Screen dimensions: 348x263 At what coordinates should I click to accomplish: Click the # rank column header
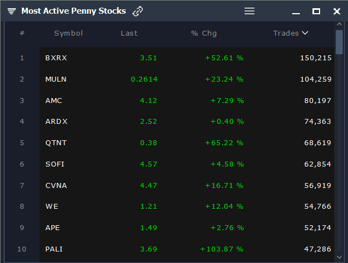[22, 33]
